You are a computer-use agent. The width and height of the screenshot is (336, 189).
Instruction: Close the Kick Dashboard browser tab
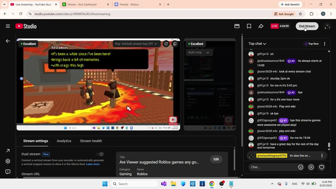[108, 4]
